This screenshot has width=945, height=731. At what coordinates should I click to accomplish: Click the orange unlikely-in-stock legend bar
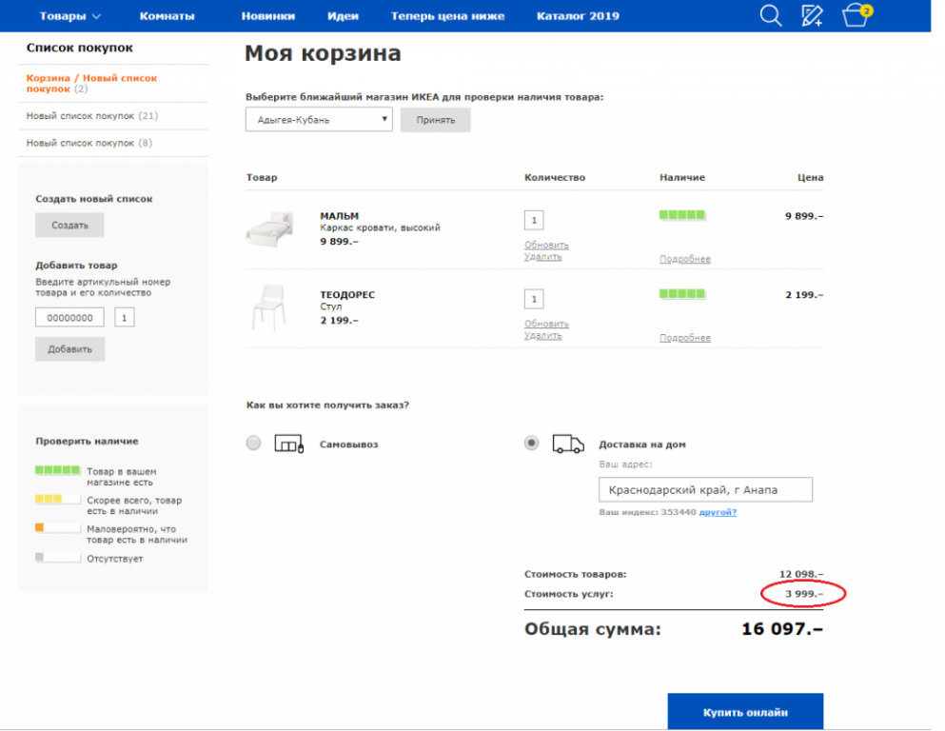click(58, 528)
